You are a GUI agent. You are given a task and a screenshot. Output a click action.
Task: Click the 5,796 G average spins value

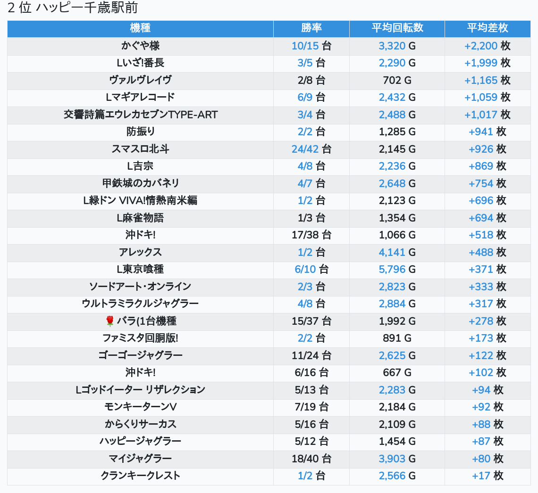click(397, 269)
